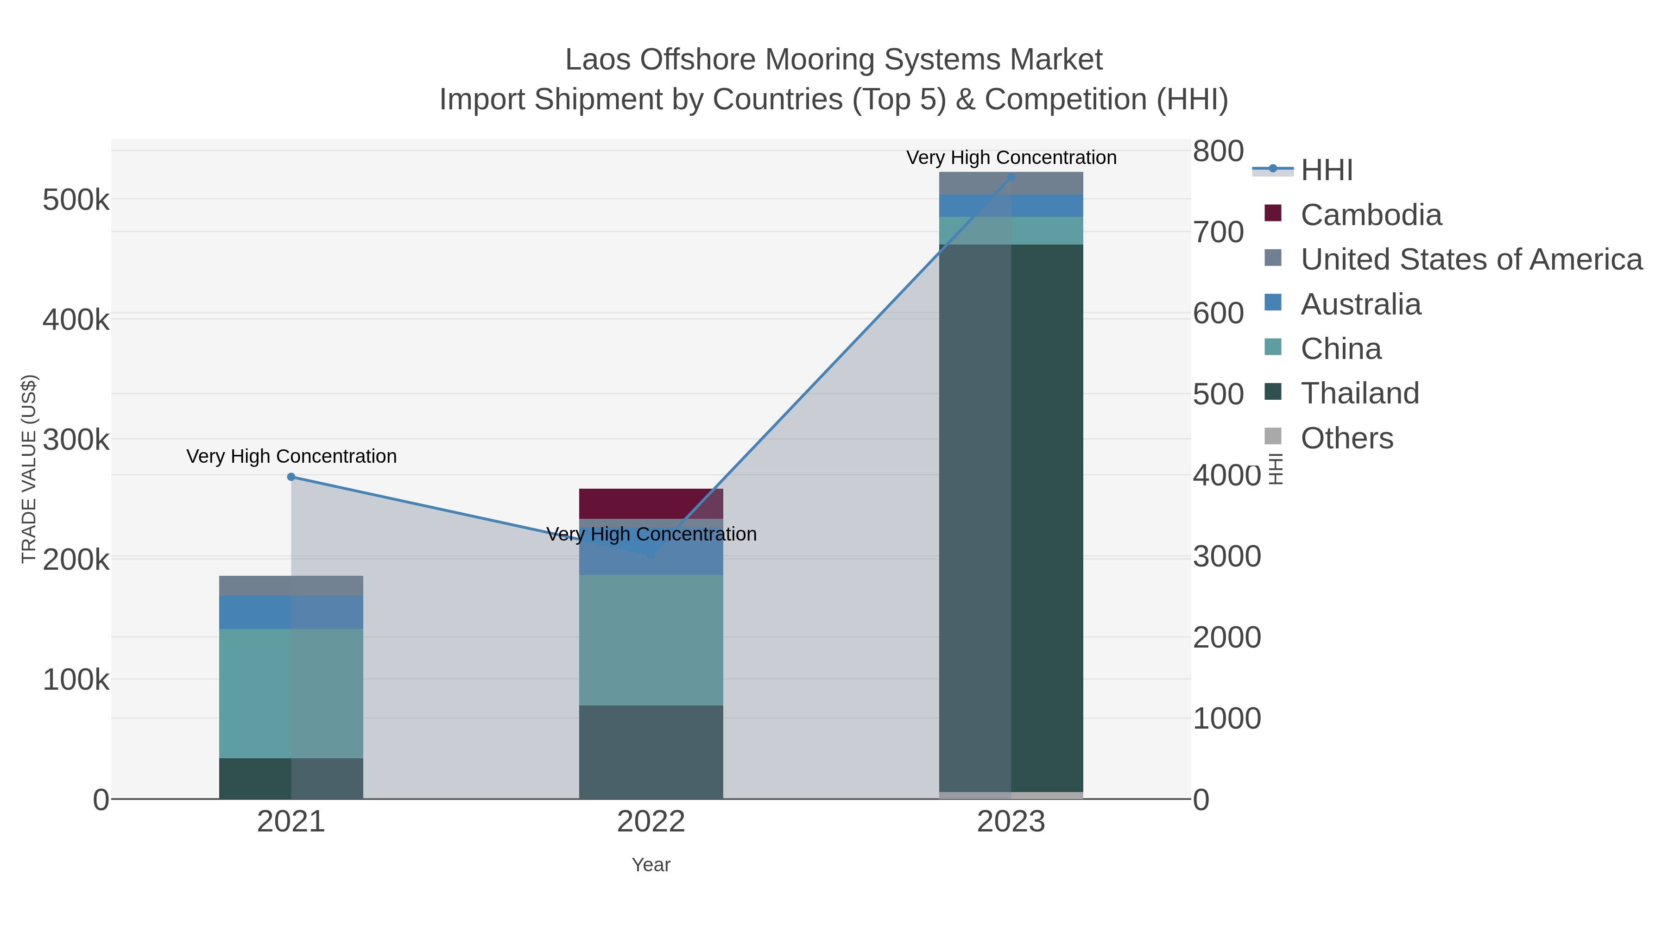Click the Australia blue legend swatch
This screenshot has width=1668, height=938.
pyautogui.click(x=1273, y=302)
